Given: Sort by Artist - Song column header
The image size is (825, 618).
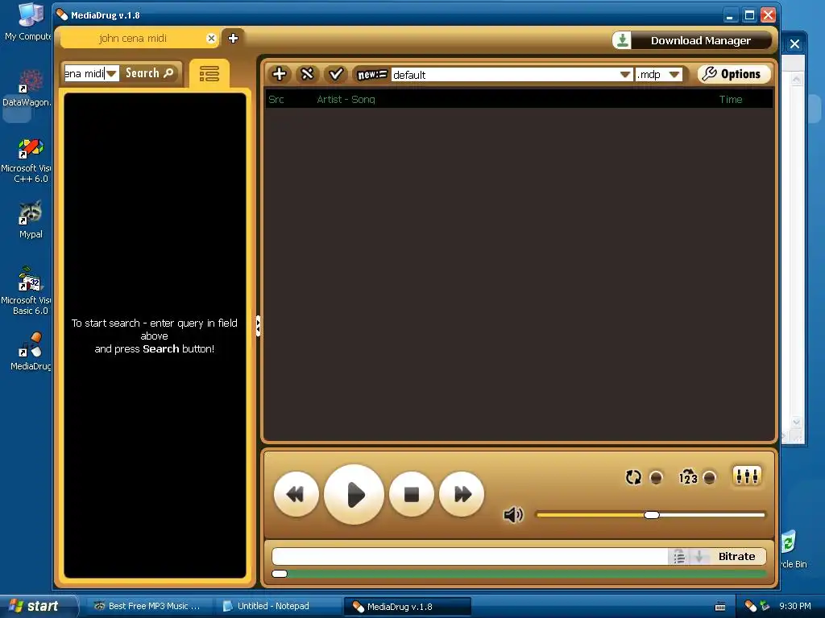Looking at the screenshot, I should pos(346,99).
